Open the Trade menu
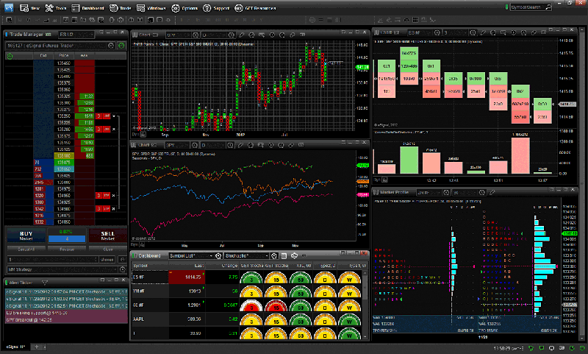588x354 pixels. point(121,8)
